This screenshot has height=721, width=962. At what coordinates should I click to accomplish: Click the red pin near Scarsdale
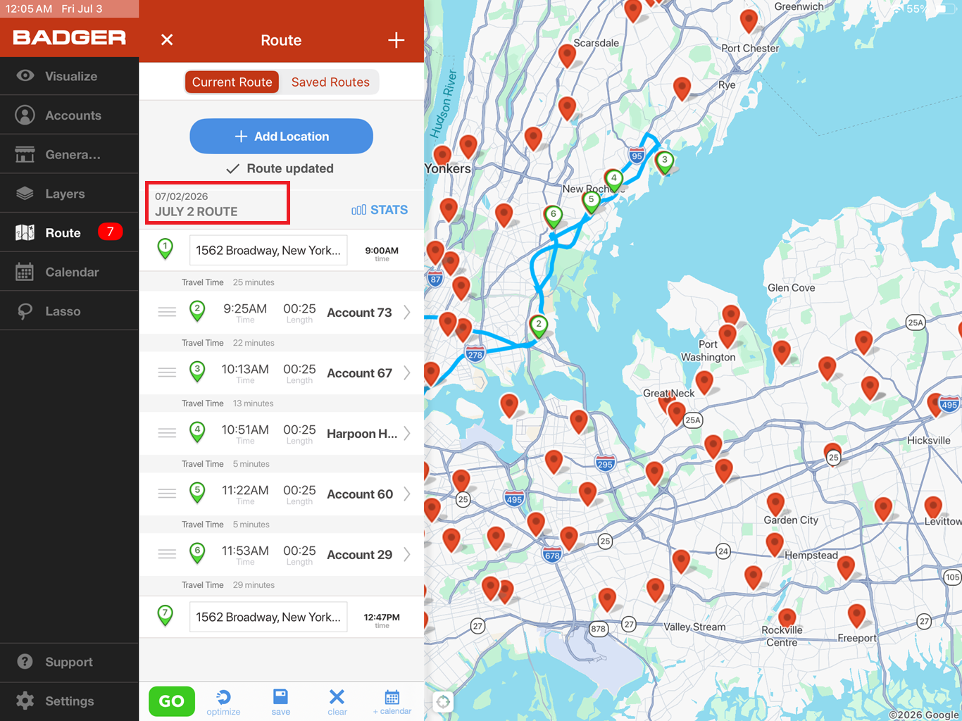point(567,55)
